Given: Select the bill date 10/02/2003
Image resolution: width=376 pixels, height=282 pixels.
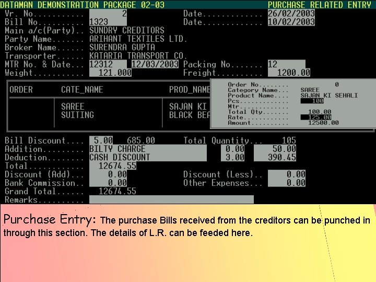Looking at the screenshot, I should [x=291, y=22].
